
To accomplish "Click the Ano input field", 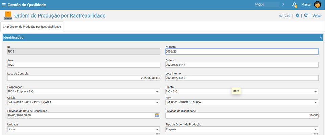I will pyautogui.click(x=84, y=65).
